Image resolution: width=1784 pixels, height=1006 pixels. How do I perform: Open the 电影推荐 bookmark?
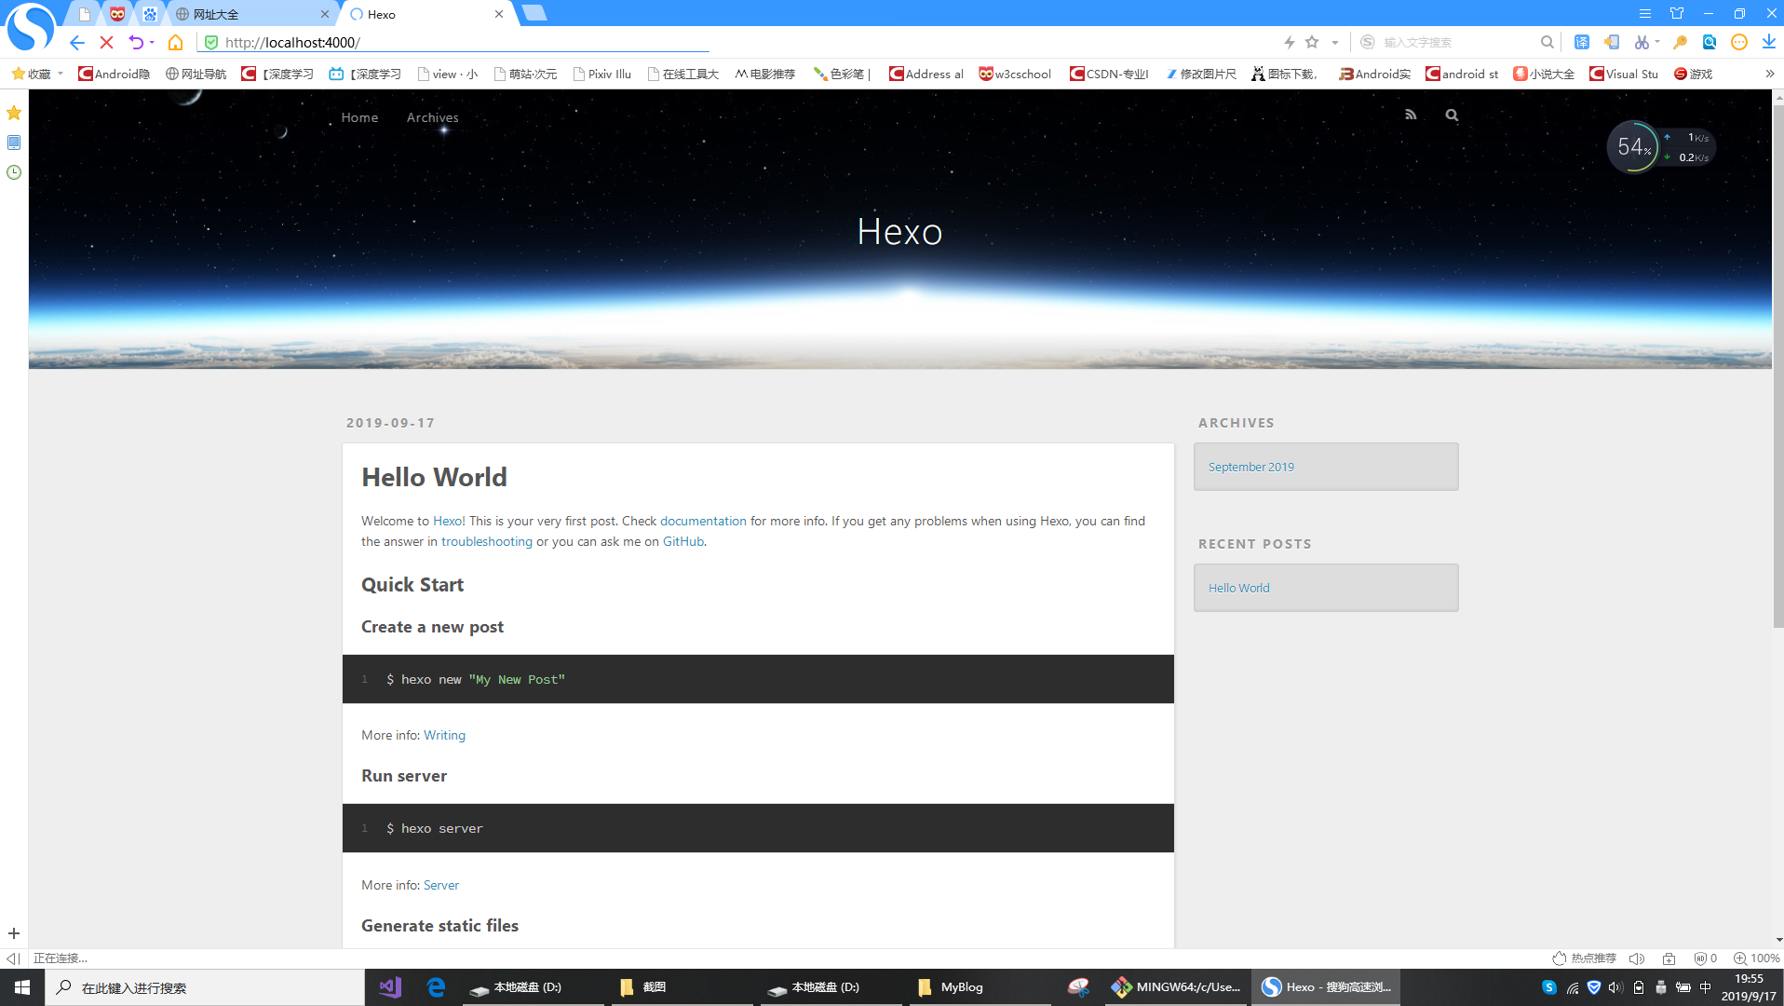[x=764, y=74]
